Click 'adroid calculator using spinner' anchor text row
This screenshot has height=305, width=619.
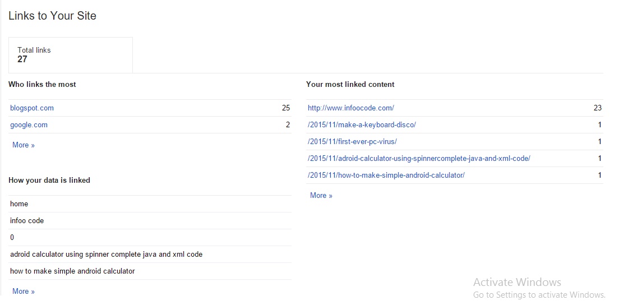pos(106,255)
